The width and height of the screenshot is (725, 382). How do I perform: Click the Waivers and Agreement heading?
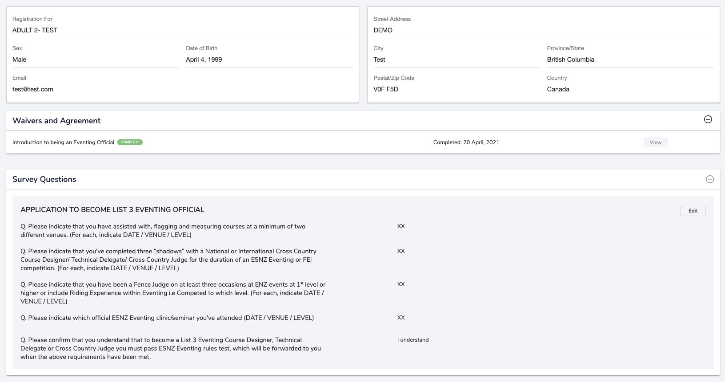(x=56, y=121)
